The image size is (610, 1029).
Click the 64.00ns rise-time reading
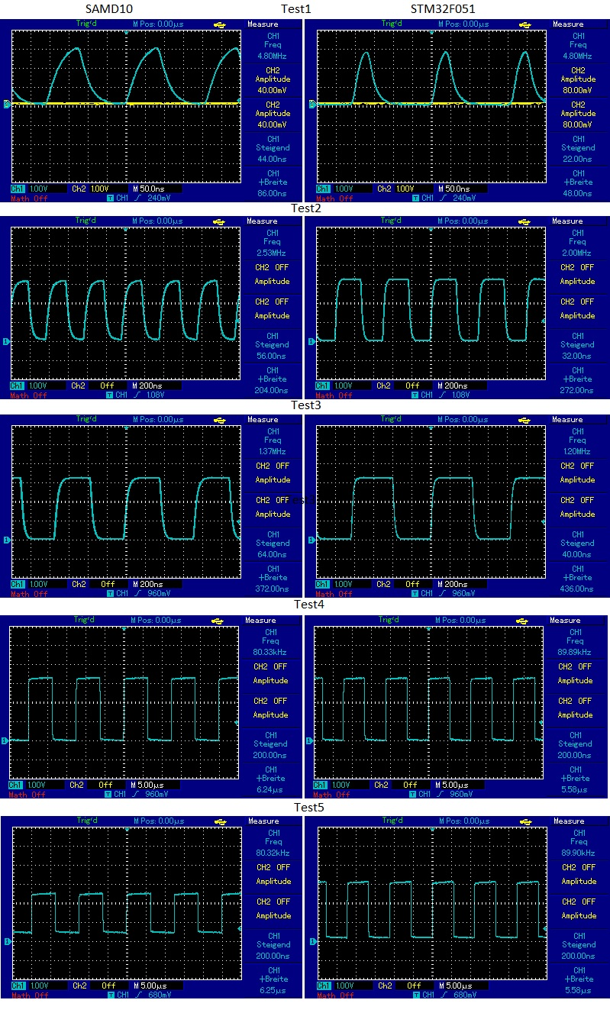click(x=273, y=554)
